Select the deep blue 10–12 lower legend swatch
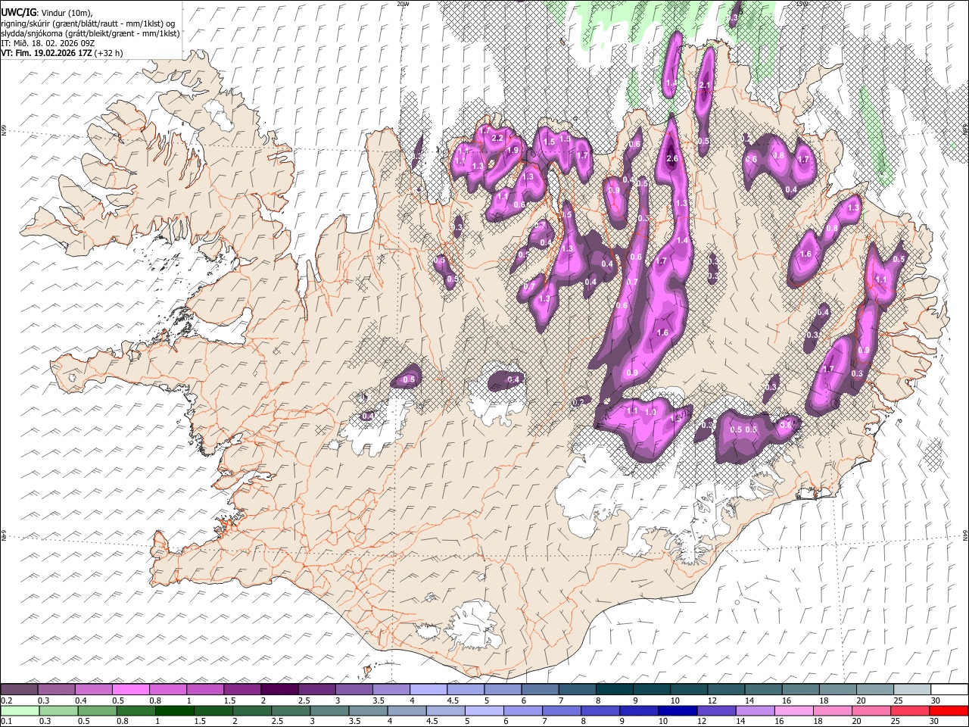 [679, 710]
